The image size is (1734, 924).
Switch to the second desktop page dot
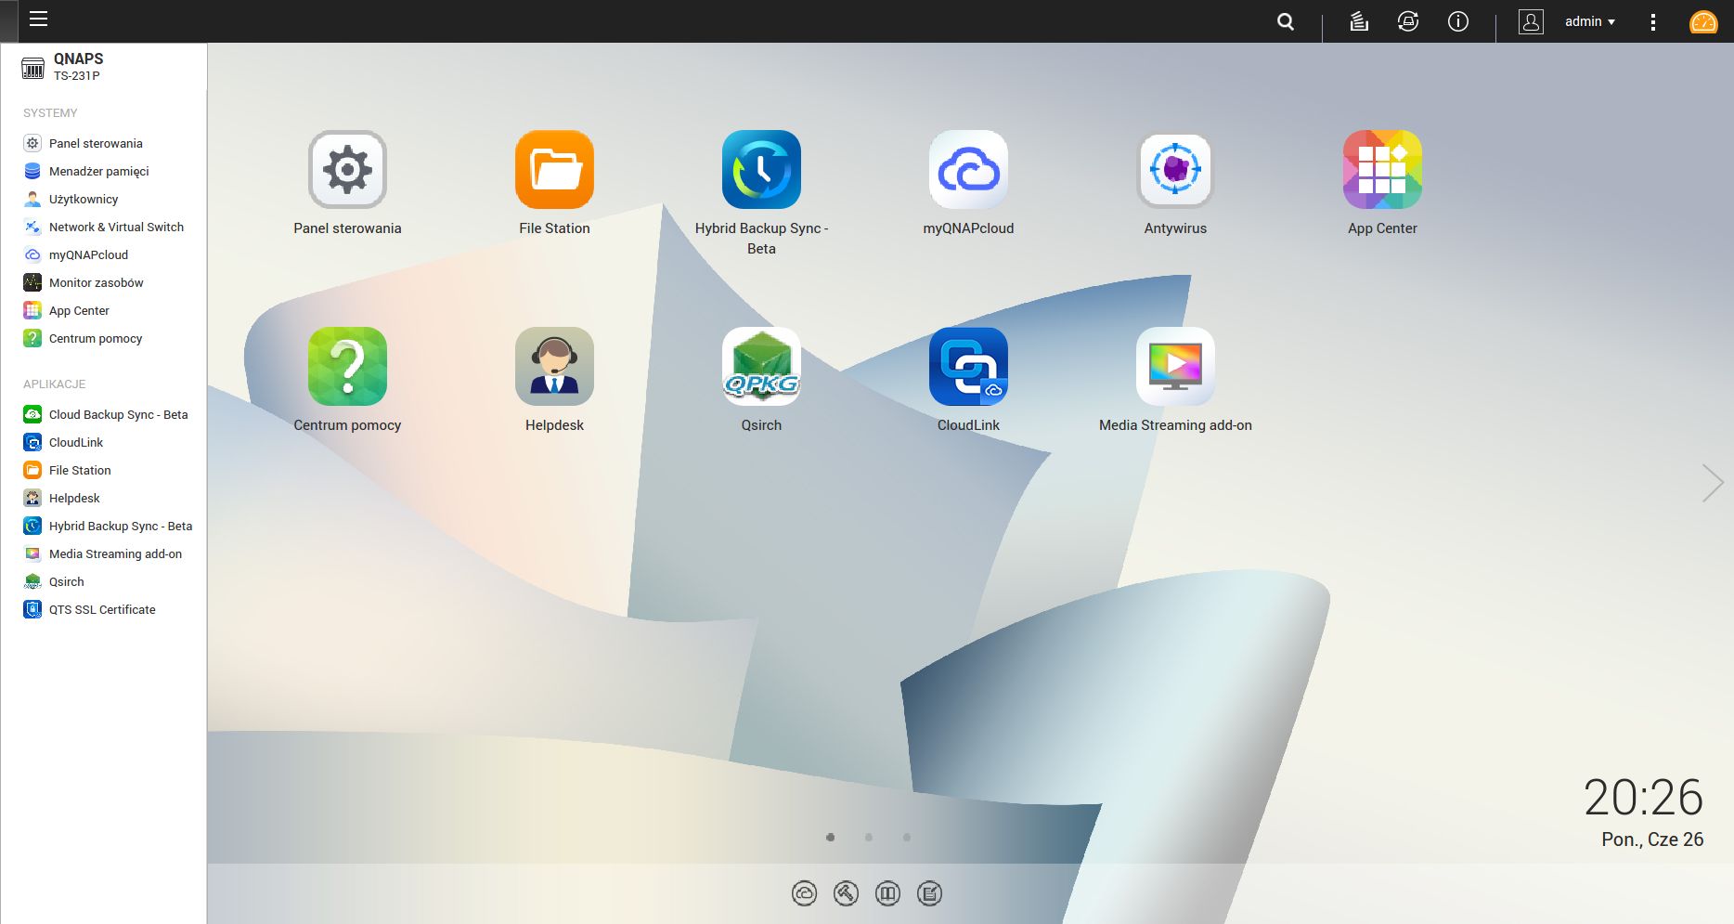click(869, 837)
